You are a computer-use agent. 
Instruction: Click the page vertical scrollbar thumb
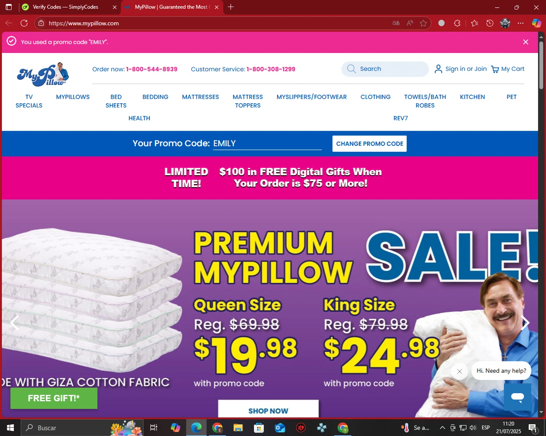coord(541,65)
